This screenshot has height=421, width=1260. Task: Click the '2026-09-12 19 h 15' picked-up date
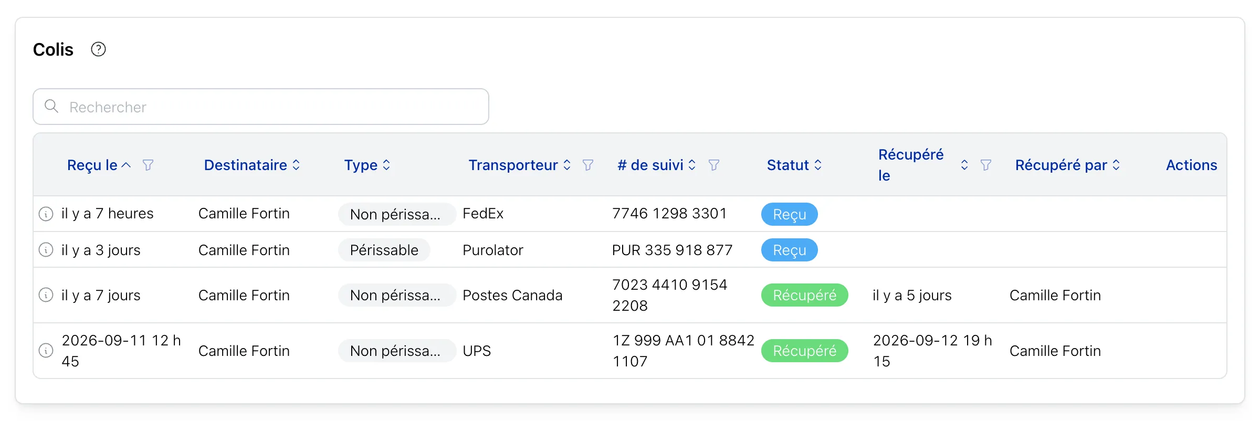point(932,351)
